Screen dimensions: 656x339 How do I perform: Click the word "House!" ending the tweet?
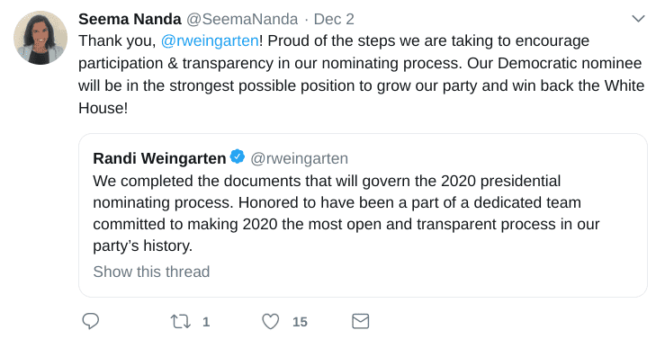103,108
